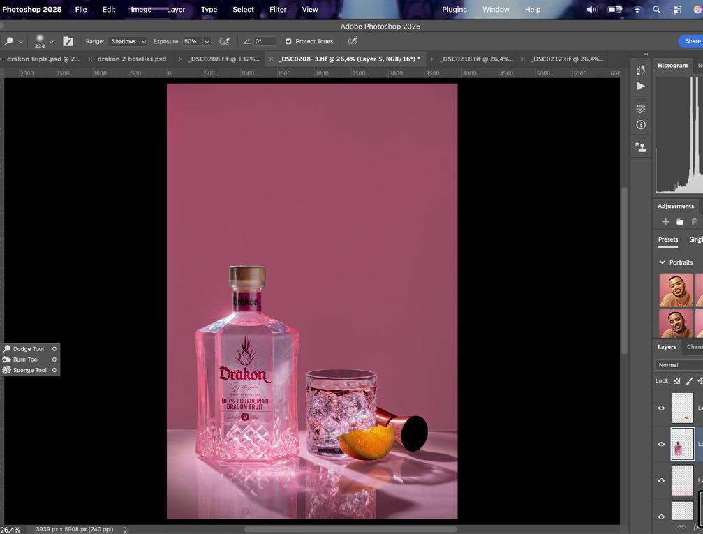The height and width of the screenshot is (534, 703).
Task: Open the View menu
Action: coord(310,9)
